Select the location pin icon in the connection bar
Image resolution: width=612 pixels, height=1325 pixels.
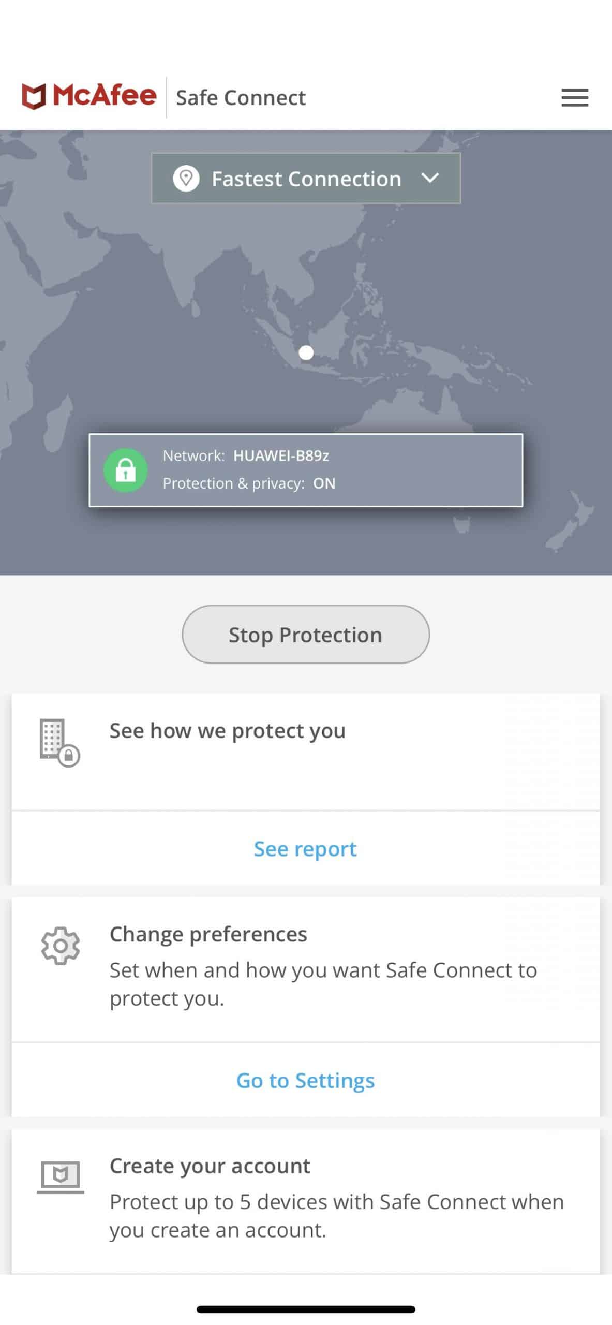(187, 179)
